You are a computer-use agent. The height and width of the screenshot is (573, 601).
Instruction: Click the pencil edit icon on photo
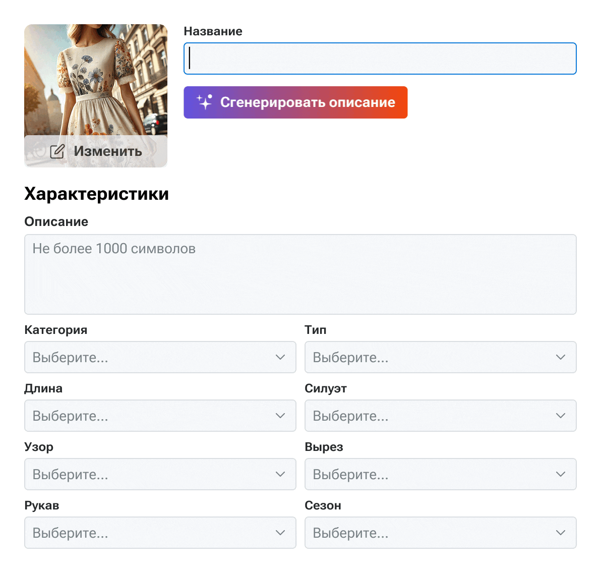click(x=57, y=151)
